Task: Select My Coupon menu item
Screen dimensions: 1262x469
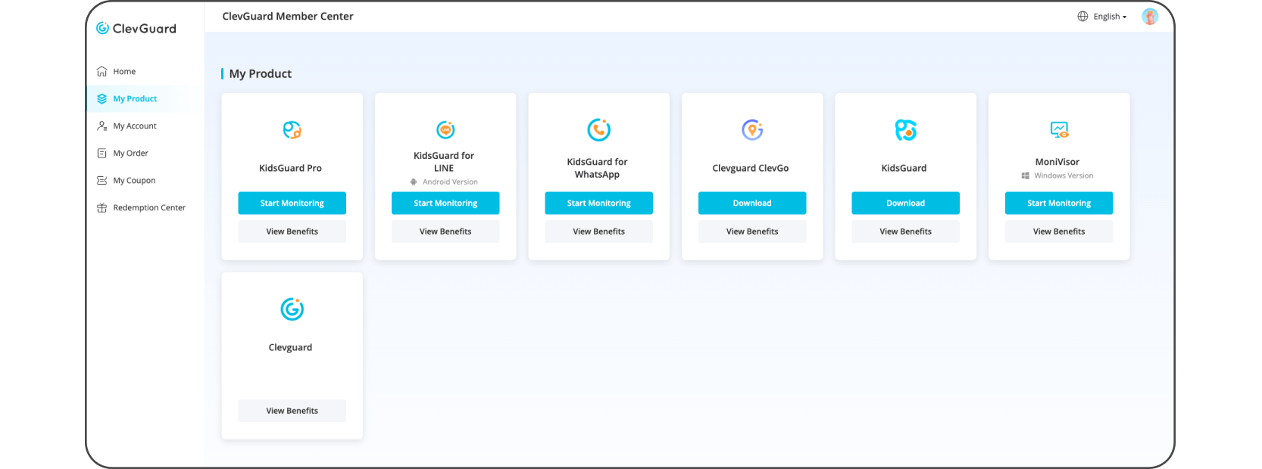Action: (134, 181)
